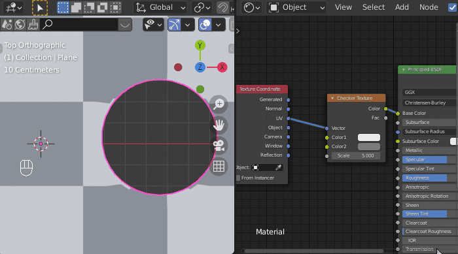
Task: Click the Roughness slider
Action: [429, 178]
